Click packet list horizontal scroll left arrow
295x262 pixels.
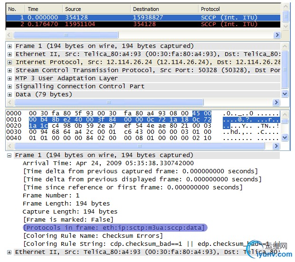(9, 35)
